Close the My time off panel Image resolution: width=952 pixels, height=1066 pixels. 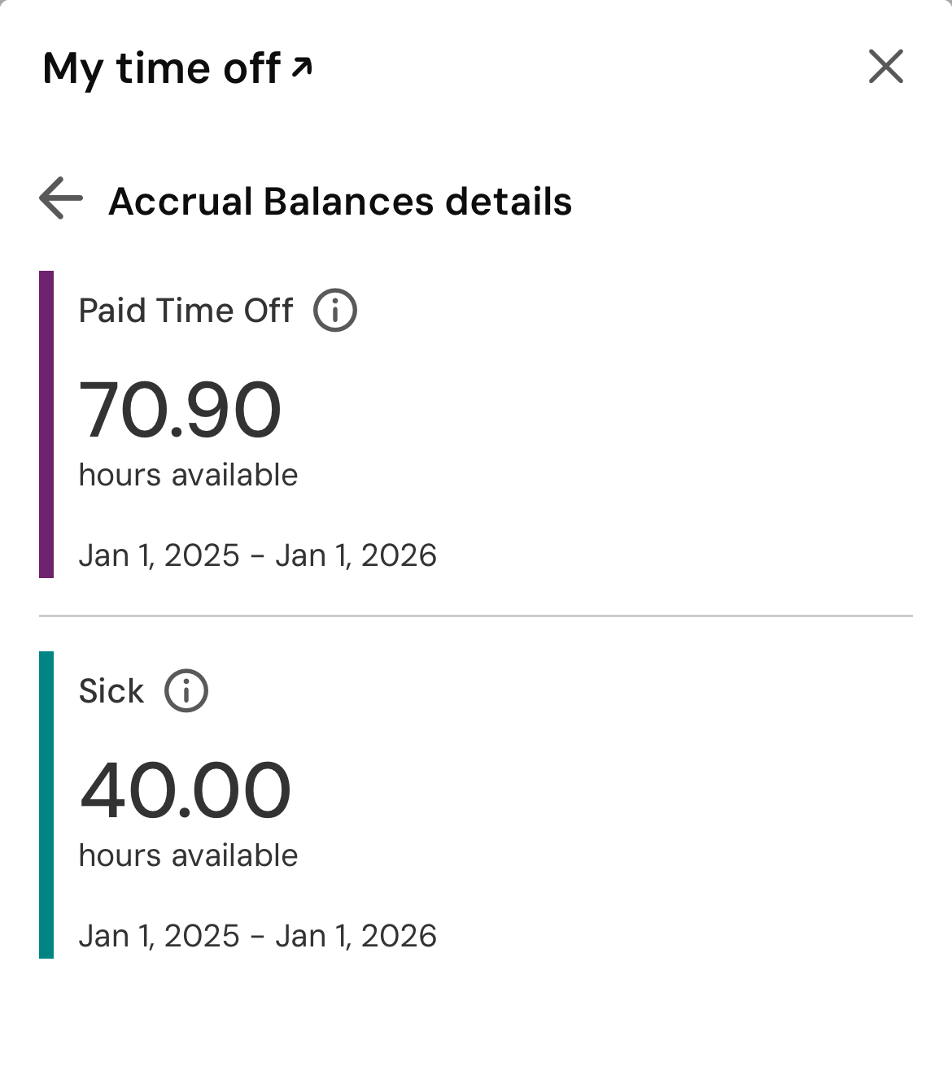(885, 67)
